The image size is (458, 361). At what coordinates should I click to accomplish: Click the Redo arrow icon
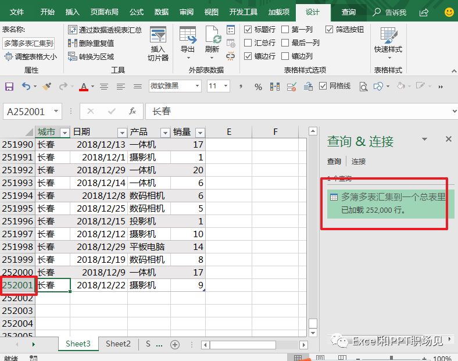pyautogui.click(x=63, y=87)
